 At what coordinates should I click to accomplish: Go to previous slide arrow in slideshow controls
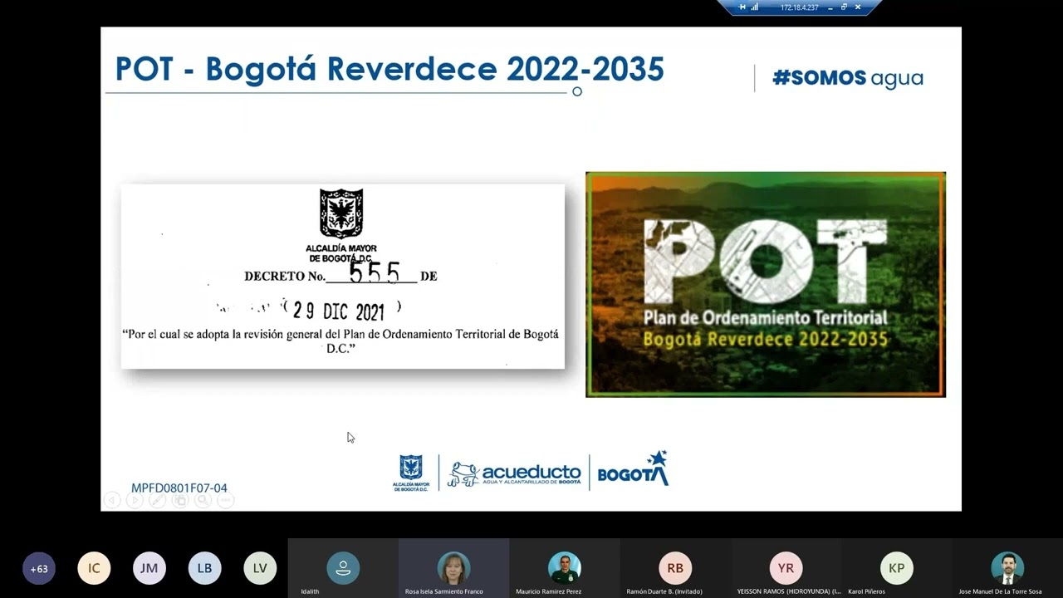pyautogui.click(x=112, y=500)
